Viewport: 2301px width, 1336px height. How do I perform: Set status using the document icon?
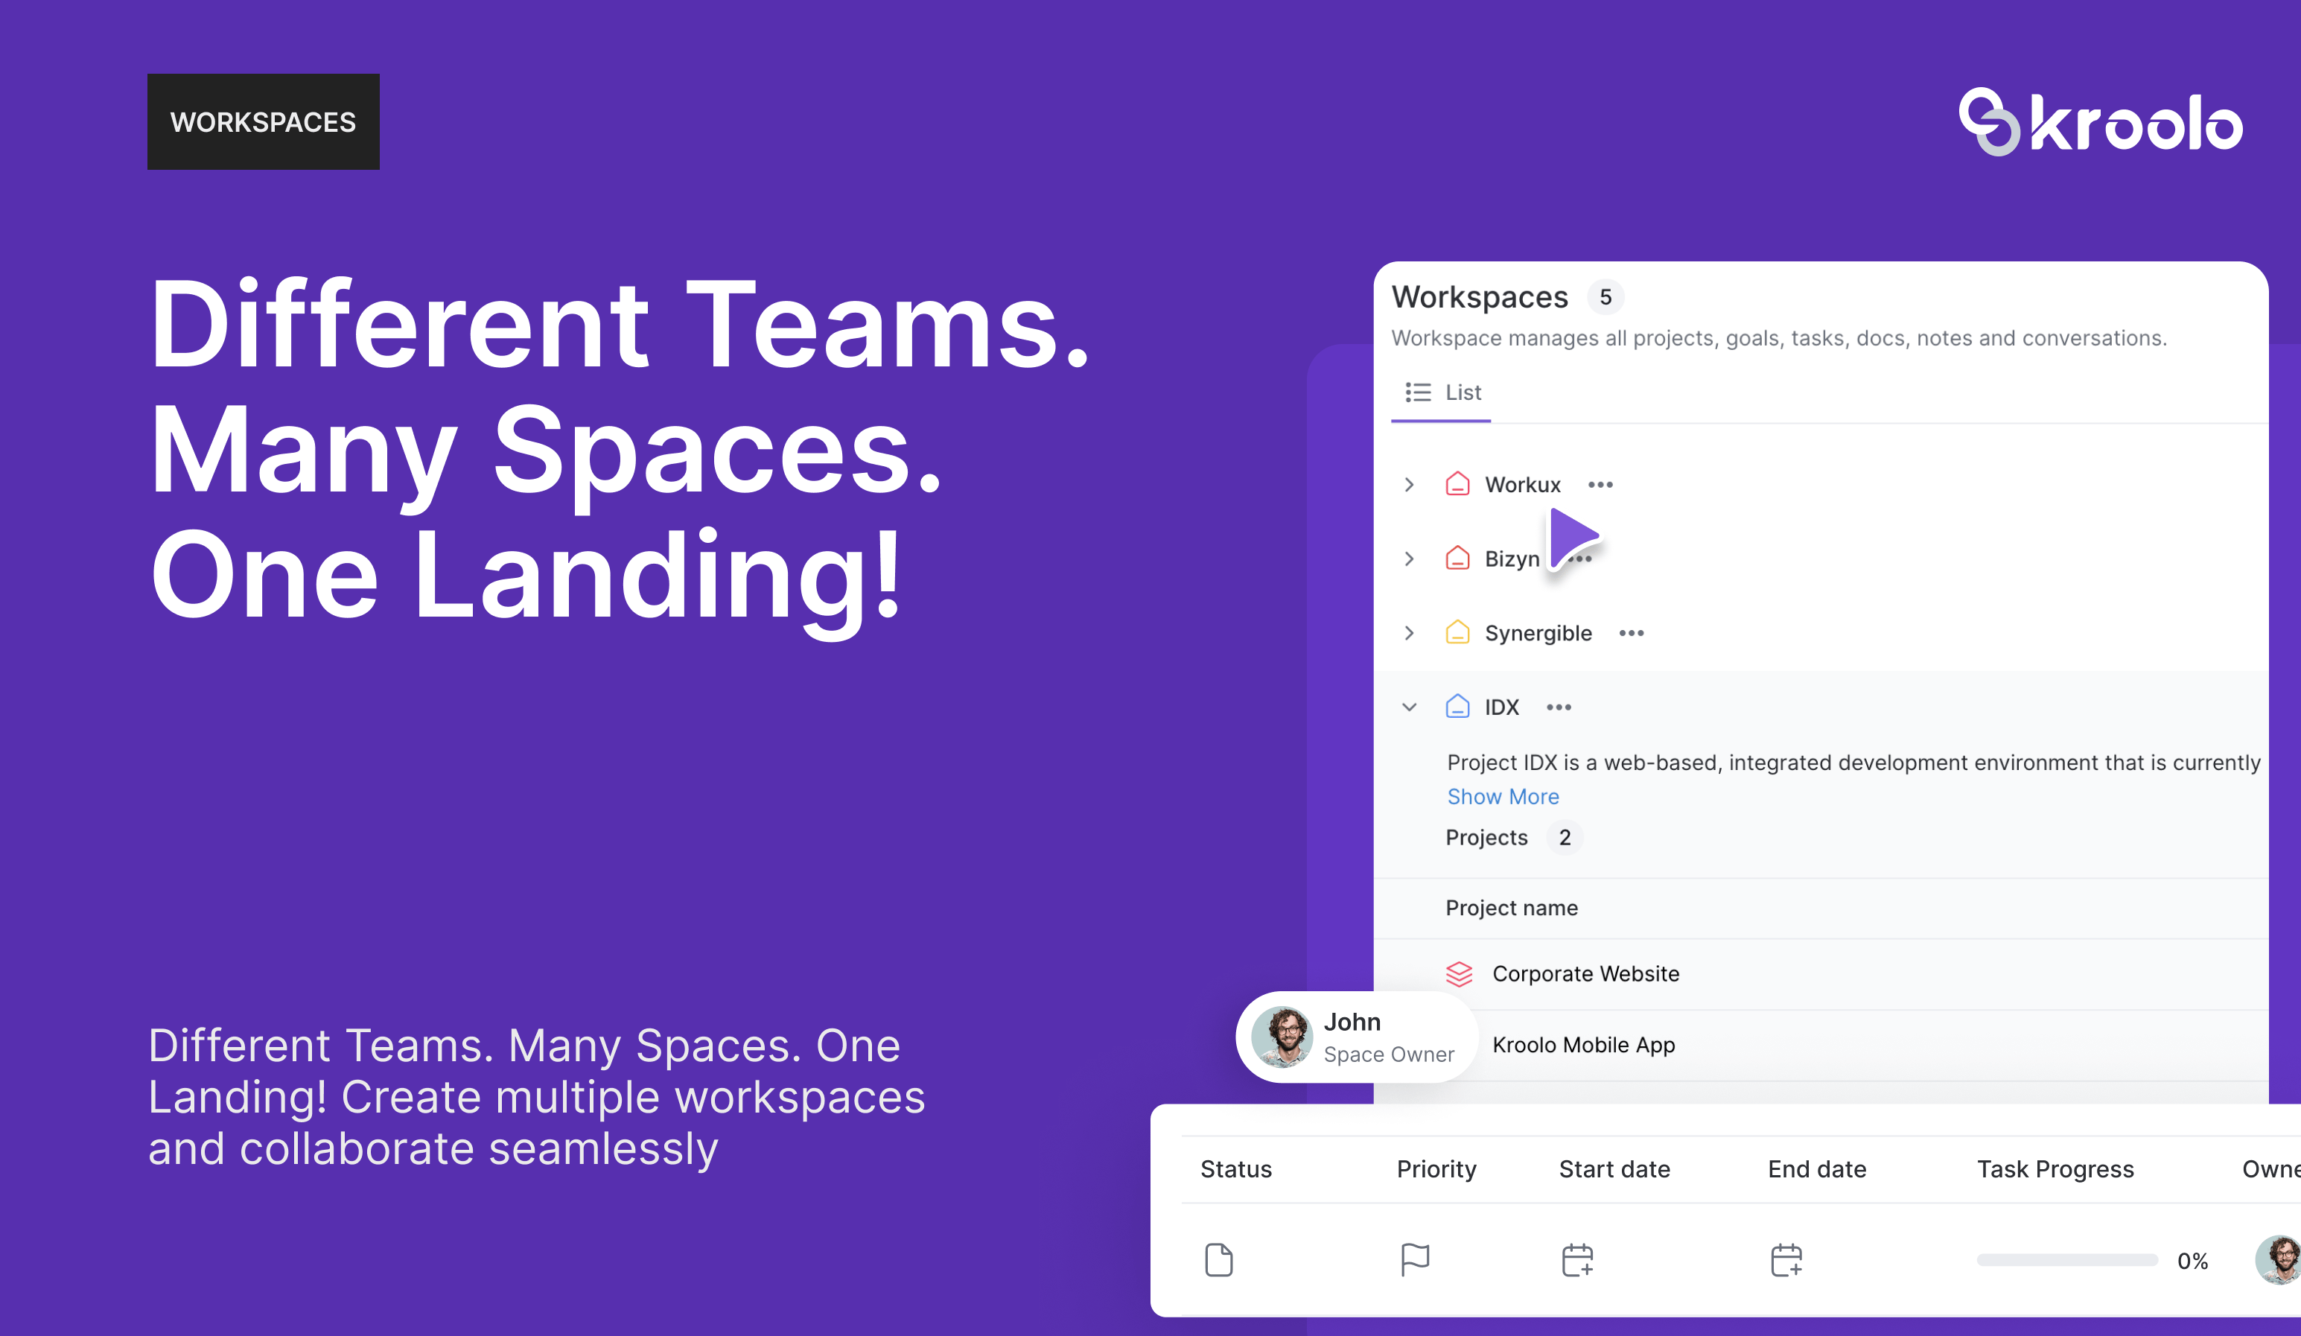1219,1259
